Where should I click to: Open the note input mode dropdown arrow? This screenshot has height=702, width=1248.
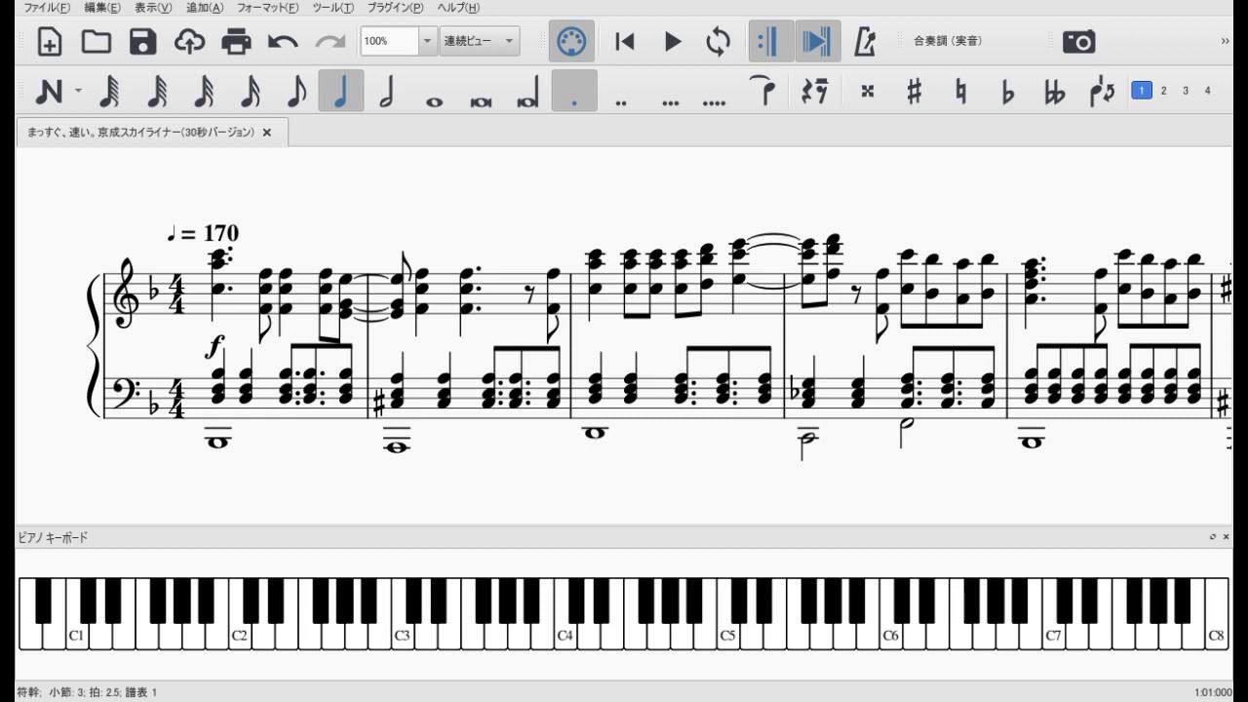point(78,92)
